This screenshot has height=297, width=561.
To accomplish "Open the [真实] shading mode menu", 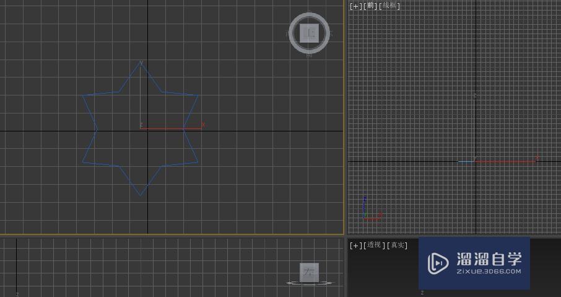I will click(x=397, y=245).
